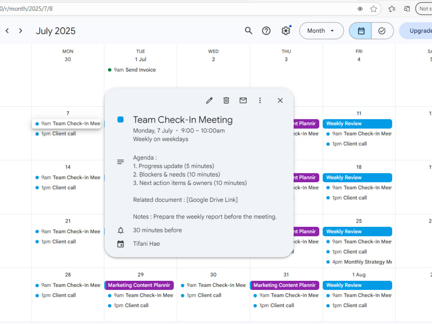Open 9am Team Check-In on Friday 25
The image size is (432, 324).
pyautogui.click(x=359, y=241)
